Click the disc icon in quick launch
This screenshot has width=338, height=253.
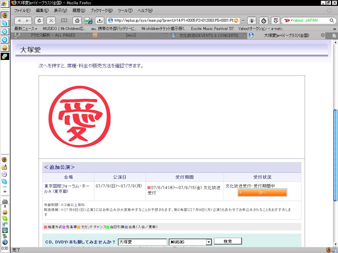tap(4, 174)
